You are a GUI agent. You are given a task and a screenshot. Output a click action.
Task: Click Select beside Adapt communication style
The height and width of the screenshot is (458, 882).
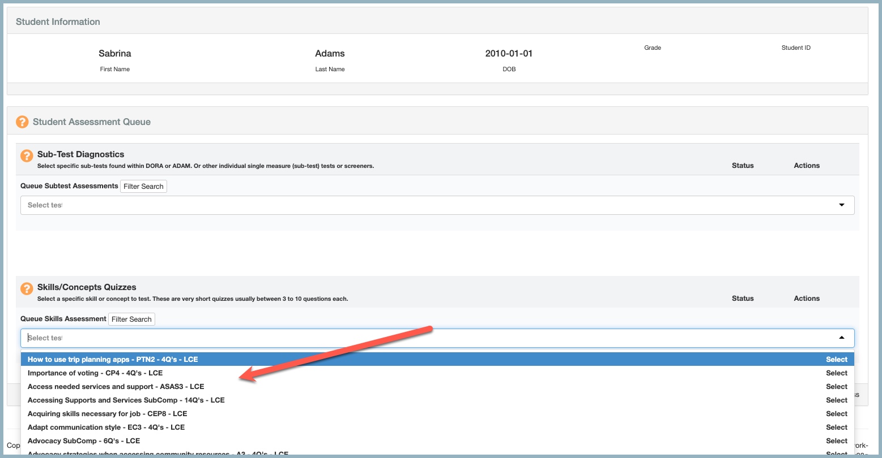pos(836,427)
